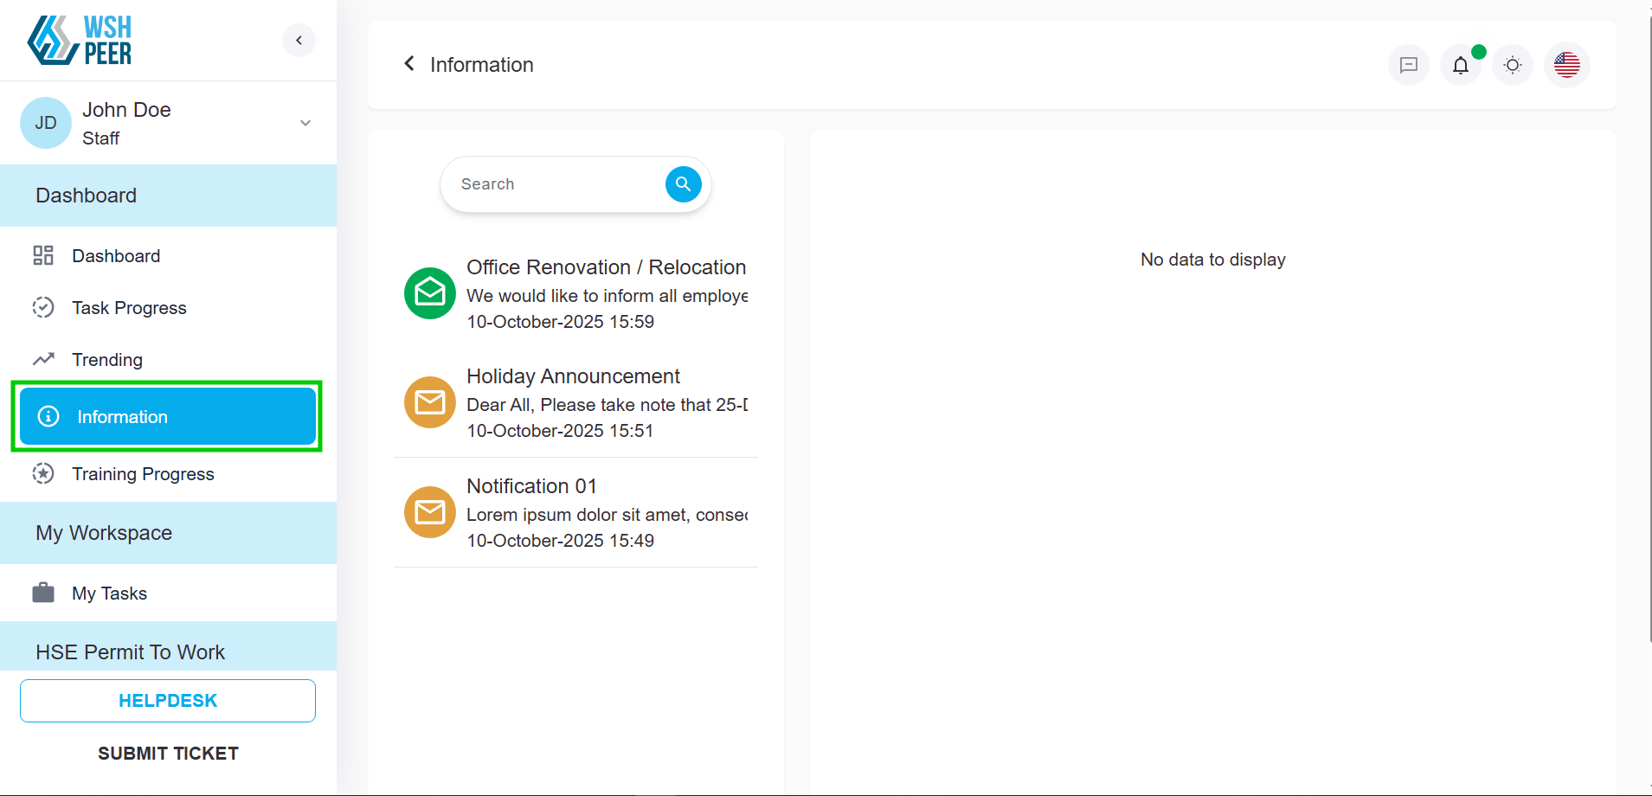This screenshot has height=796, width=1652.
Task: Toggle the light/dark theme icon
Action: (x=1512, y=65)
